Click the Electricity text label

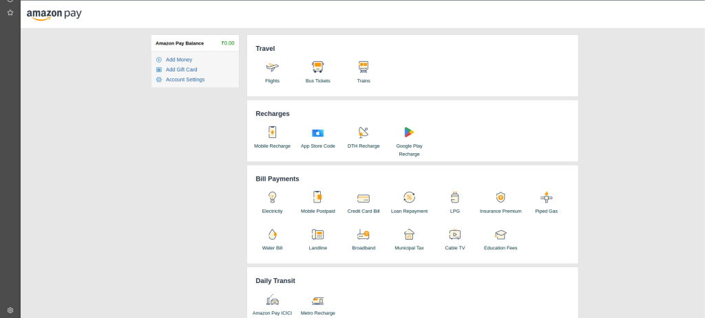pyautogui.click(x=272, y=211)
